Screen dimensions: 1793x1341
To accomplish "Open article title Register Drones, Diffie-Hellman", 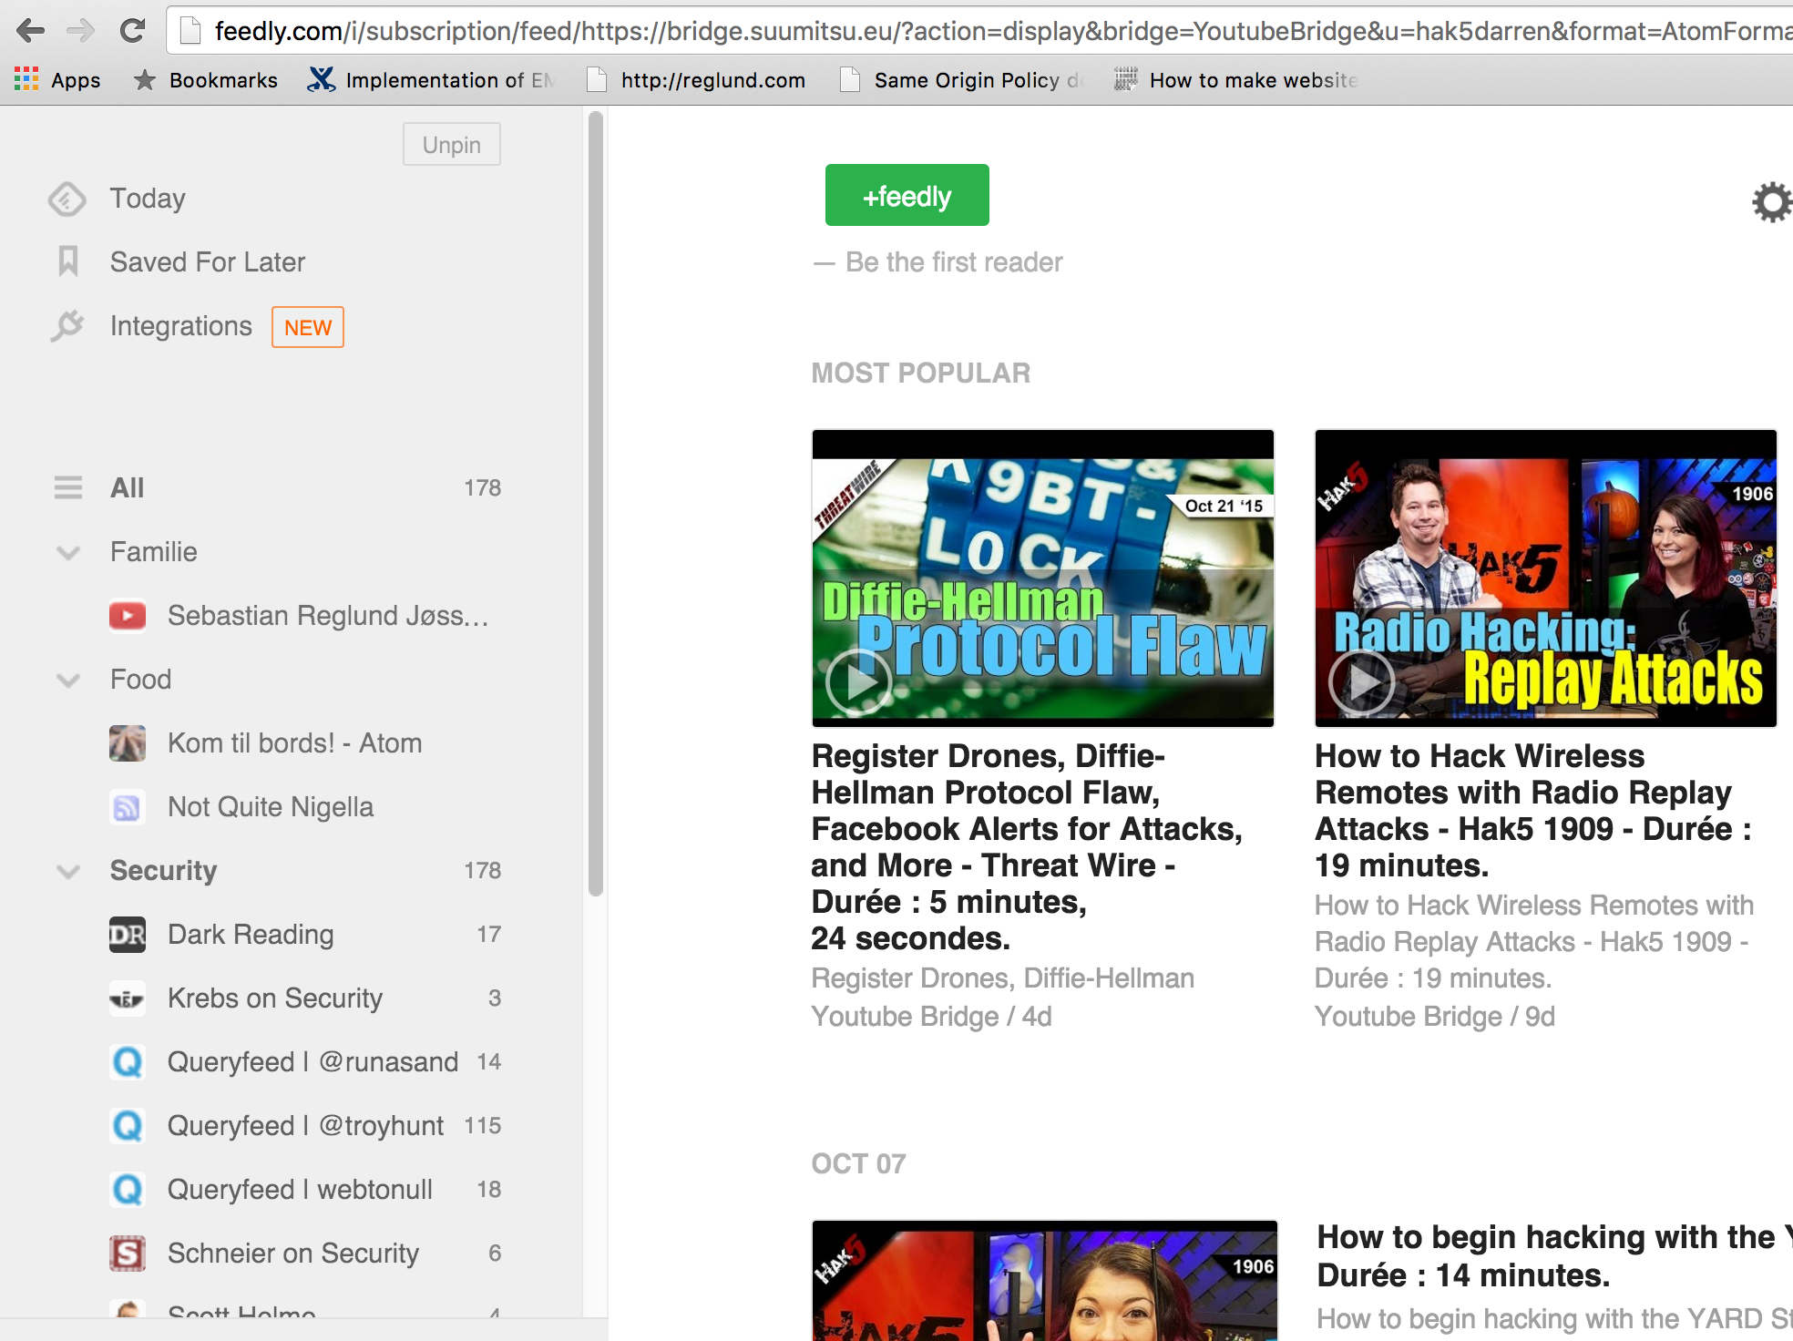I will coord(1027,847).
